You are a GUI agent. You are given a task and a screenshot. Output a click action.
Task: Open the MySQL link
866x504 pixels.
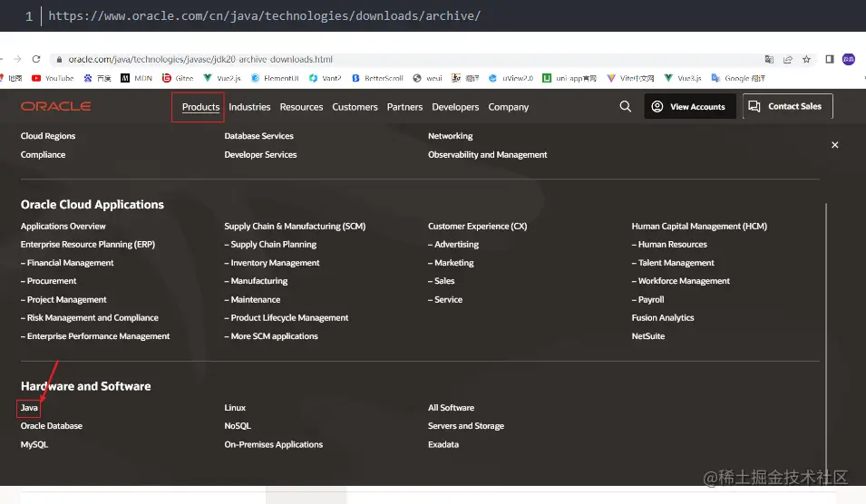[x=34, y=445]
